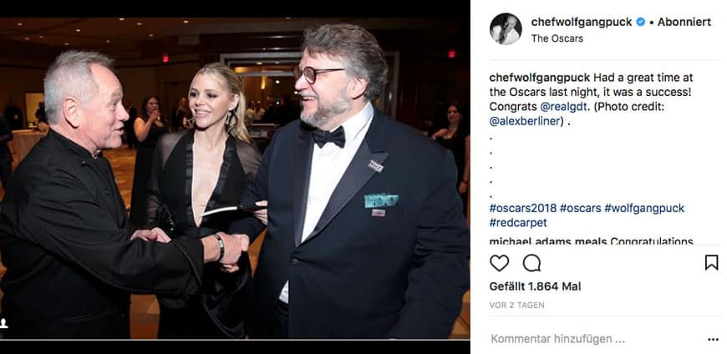727x354 pixels.
Task: Browse the #oscars2018 hashtag
Action: (x=522, y=207)
